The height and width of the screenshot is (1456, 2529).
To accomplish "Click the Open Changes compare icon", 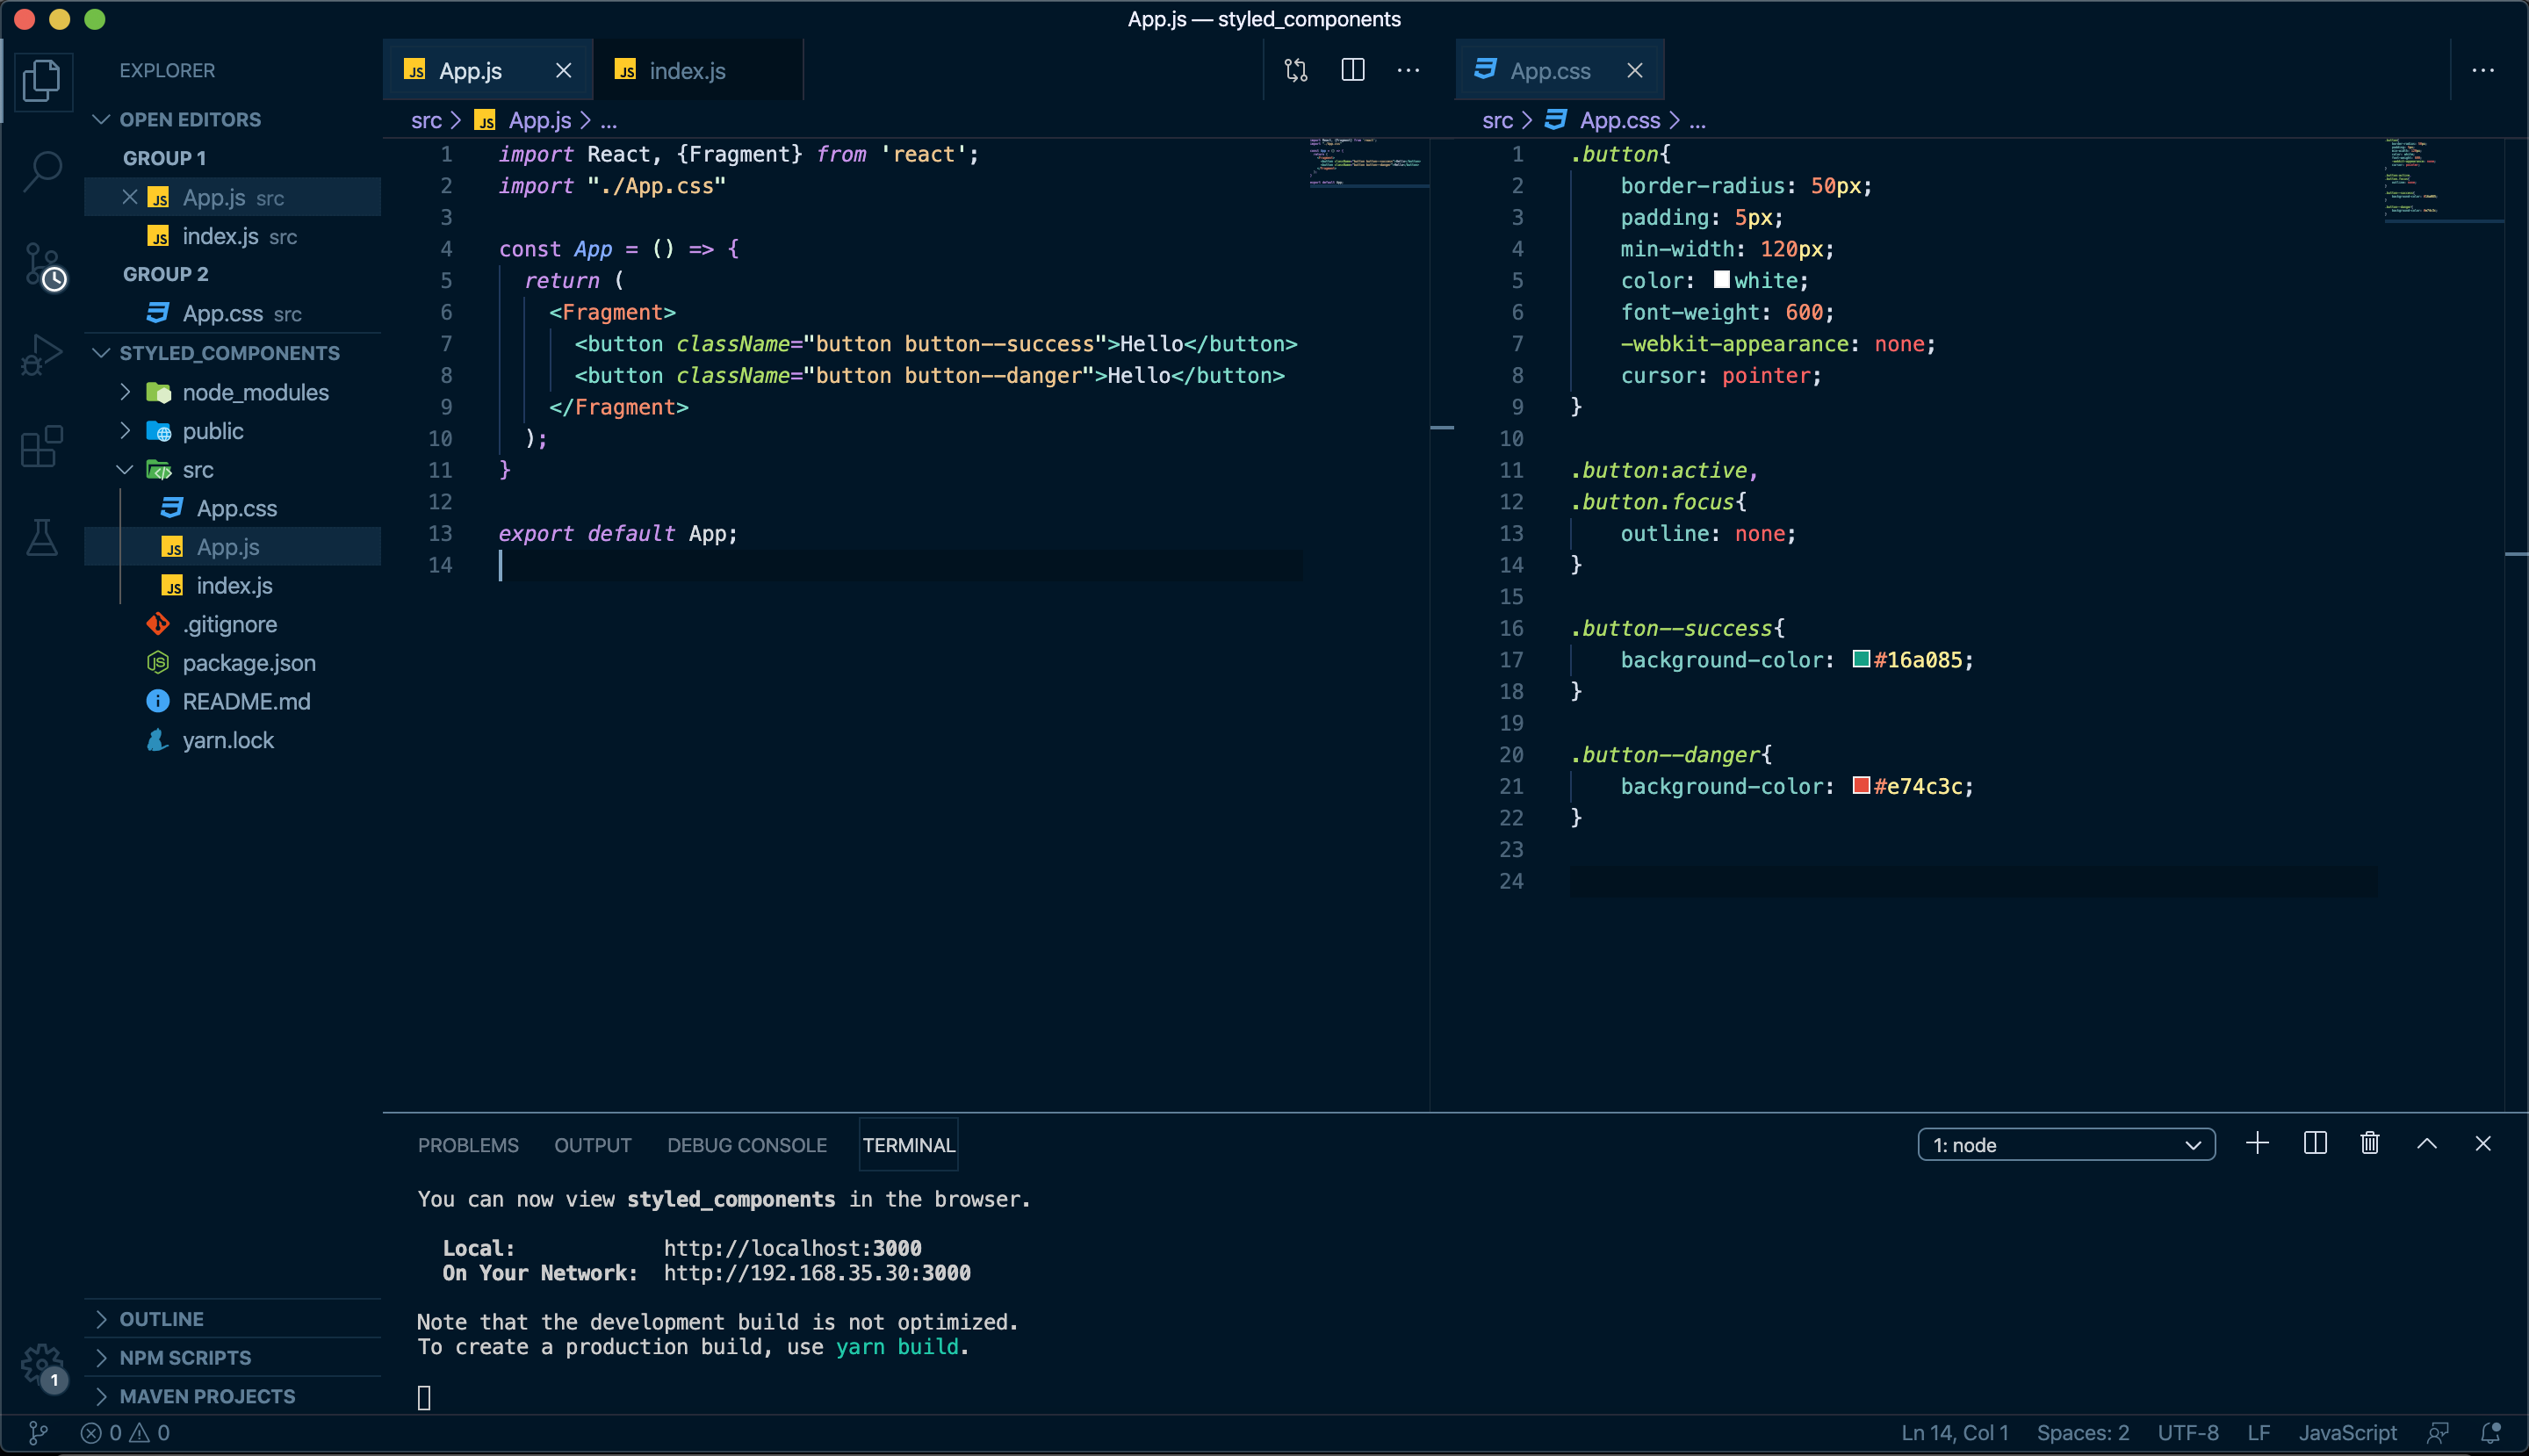I will (x=1296, y=70).
